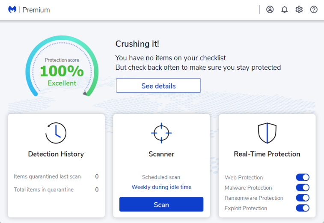Open the notifications bell

[x=285, y=9]
